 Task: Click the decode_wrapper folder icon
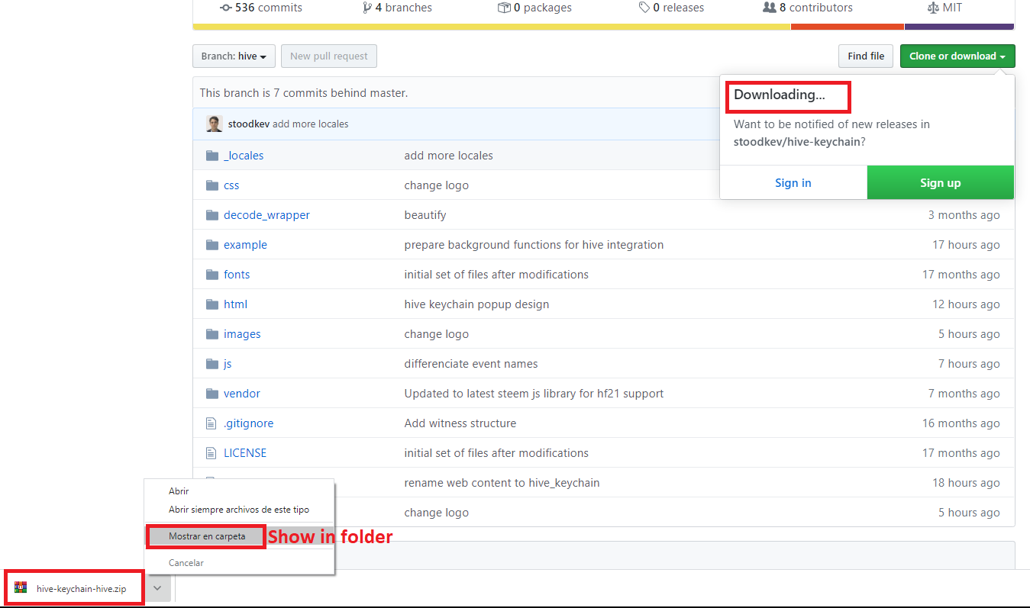pos(212,215)
